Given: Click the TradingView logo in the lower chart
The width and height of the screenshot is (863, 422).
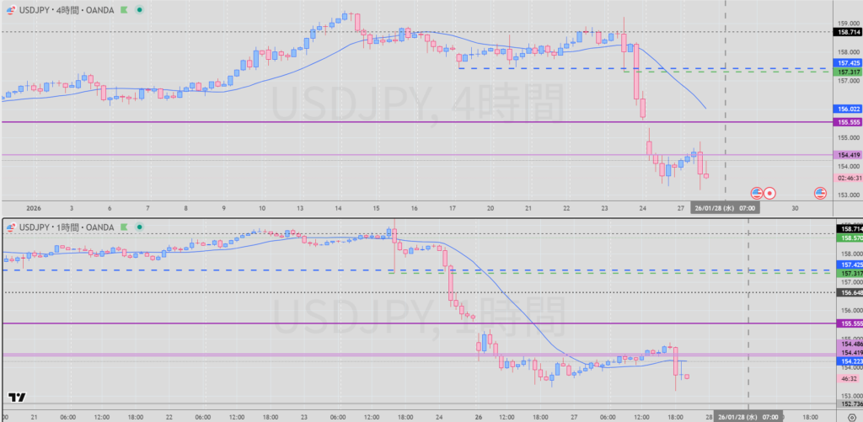Looking at the screenshot, I should click(15, 398).
